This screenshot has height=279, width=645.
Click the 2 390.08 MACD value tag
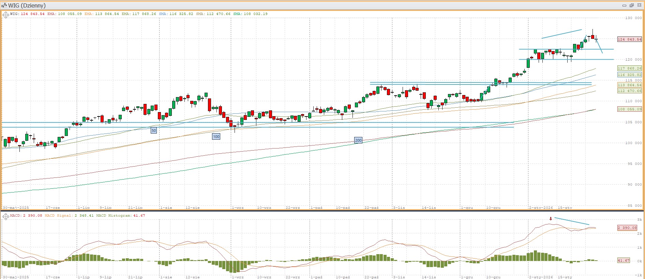tap(627, 228)
